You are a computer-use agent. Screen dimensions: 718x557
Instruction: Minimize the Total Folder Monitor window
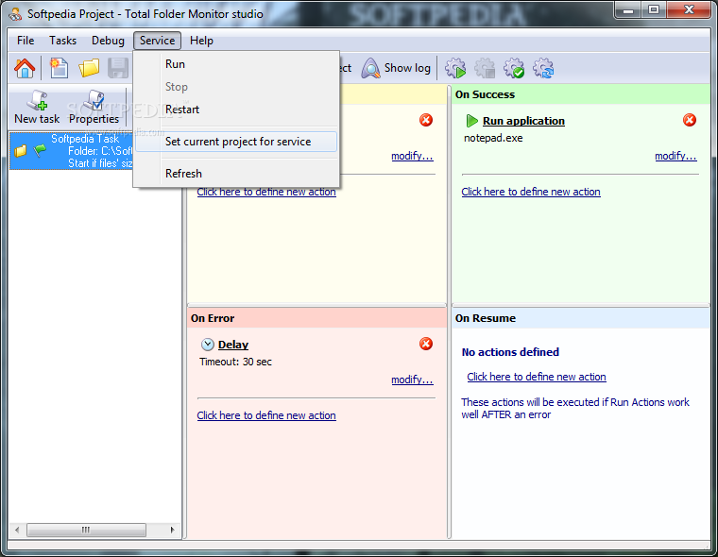[628, 10]
